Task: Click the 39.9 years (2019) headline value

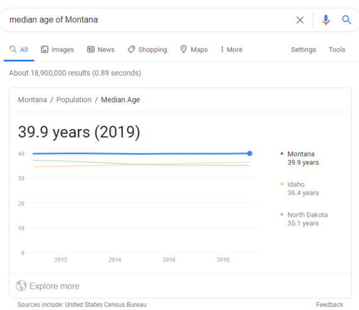Action: click(79, 132)
